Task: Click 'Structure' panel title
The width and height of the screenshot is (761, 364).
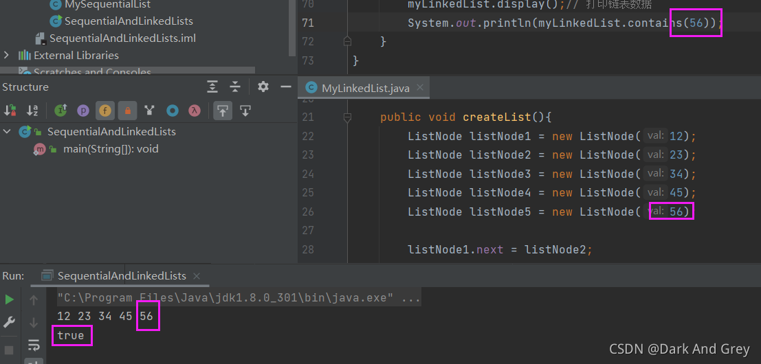Action: pos(25,87)
